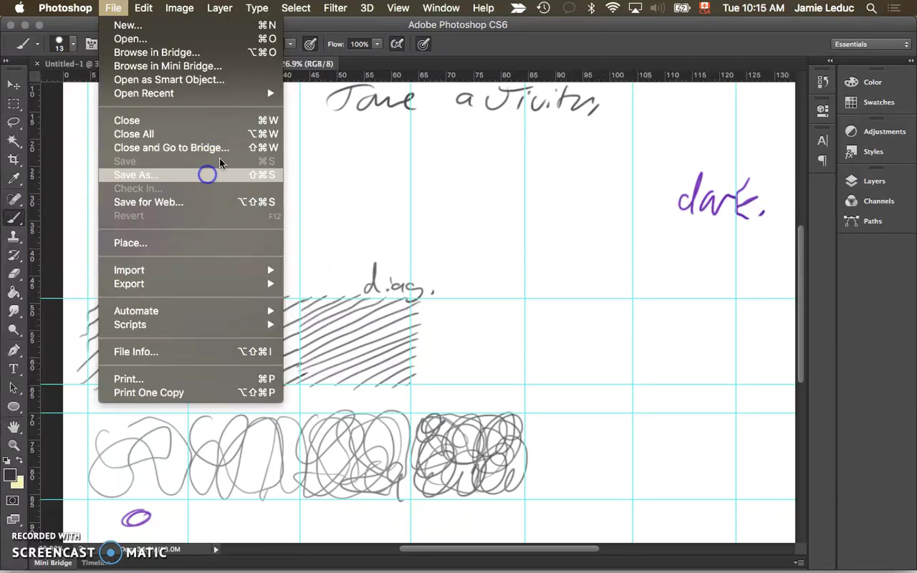Click the Mini Bridge tab
Image resolution: width=917 pixels, height=573 pixels.
(x=53, y=563)
